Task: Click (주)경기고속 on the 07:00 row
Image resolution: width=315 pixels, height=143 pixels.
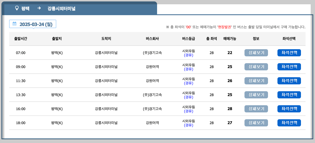Action: [152, 53]
